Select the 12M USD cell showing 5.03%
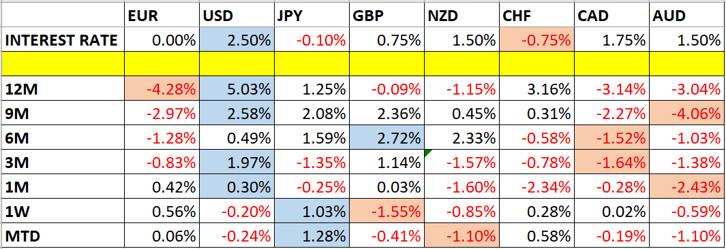Screen dimensions: 726x249 click(237, 88)
